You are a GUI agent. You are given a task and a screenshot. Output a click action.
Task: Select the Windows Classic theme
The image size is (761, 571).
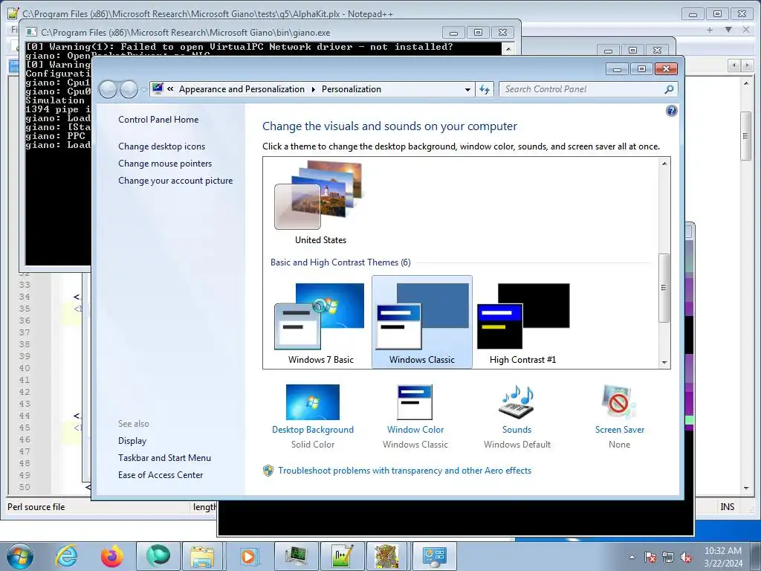point(422,323)
